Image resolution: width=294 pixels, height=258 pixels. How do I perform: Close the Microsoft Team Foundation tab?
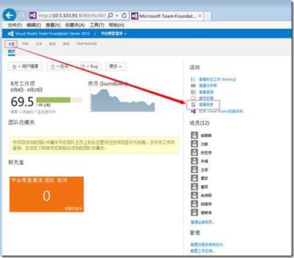[x=200, y=16]
